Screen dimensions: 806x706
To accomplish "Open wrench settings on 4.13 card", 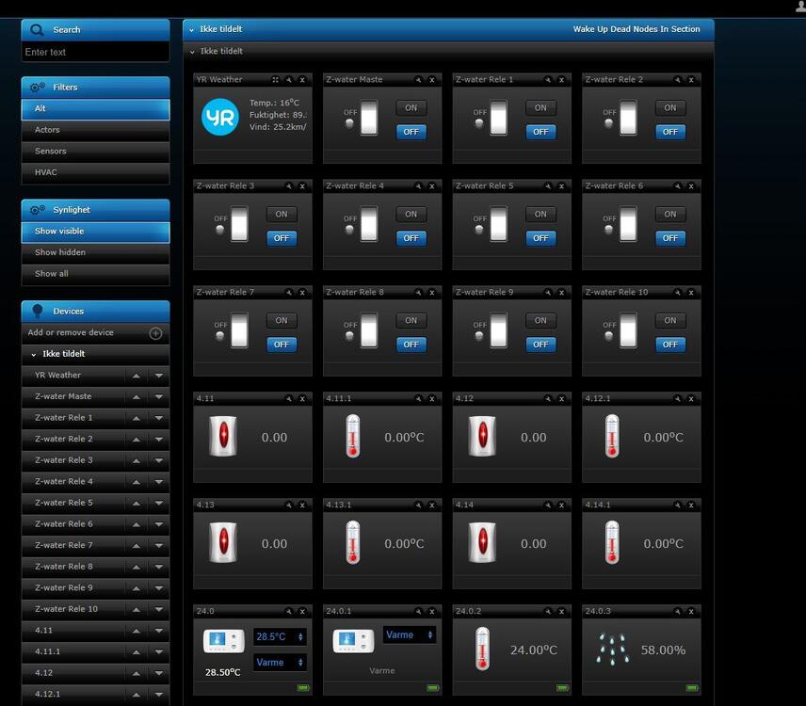I will pyautogui.click(x=289, y=505).
